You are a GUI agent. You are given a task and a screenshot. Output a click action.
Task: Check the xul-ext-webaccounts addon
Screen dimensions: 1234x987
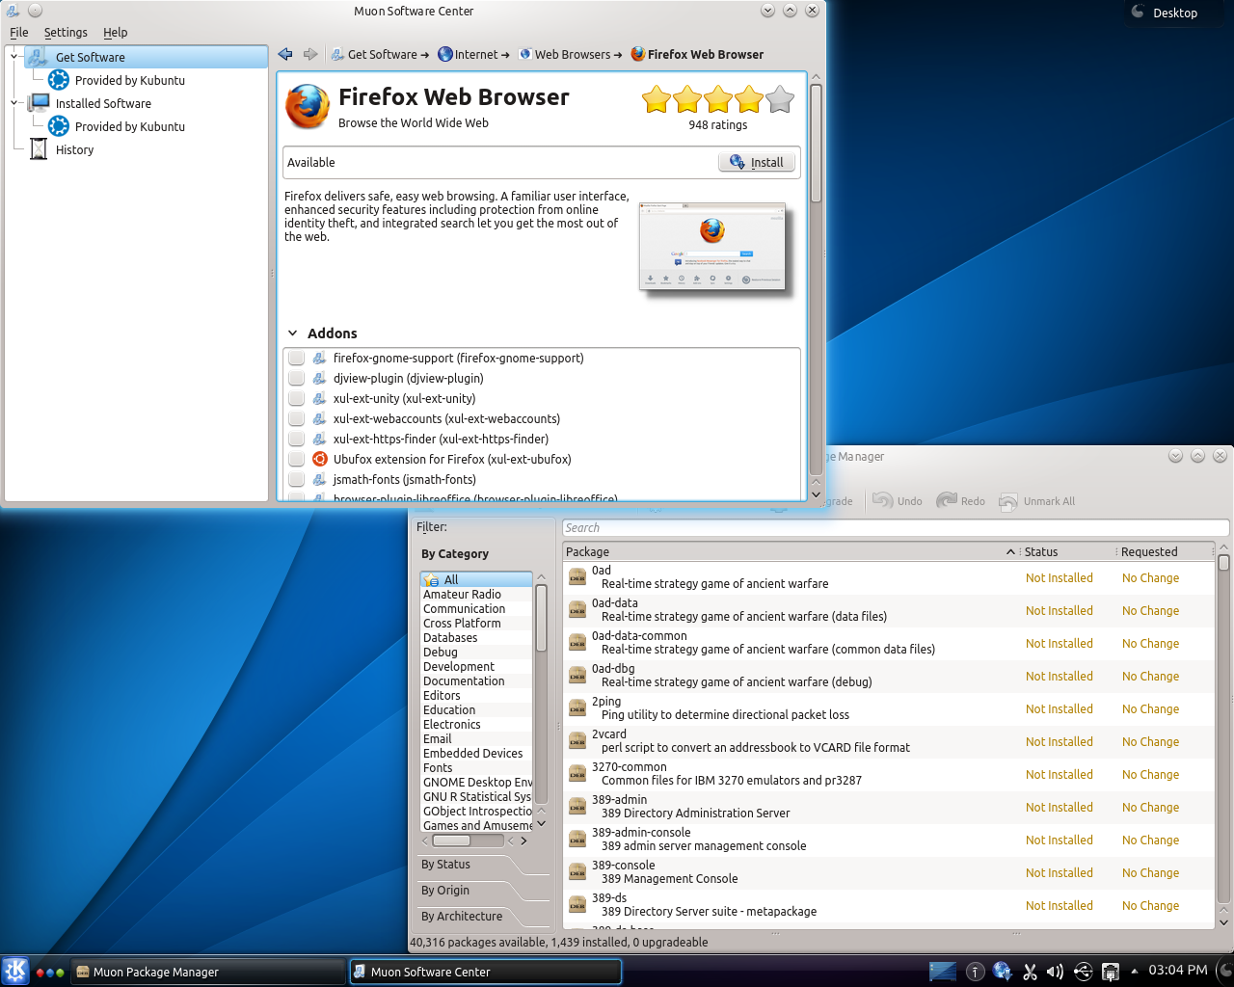tap(296, 418)
